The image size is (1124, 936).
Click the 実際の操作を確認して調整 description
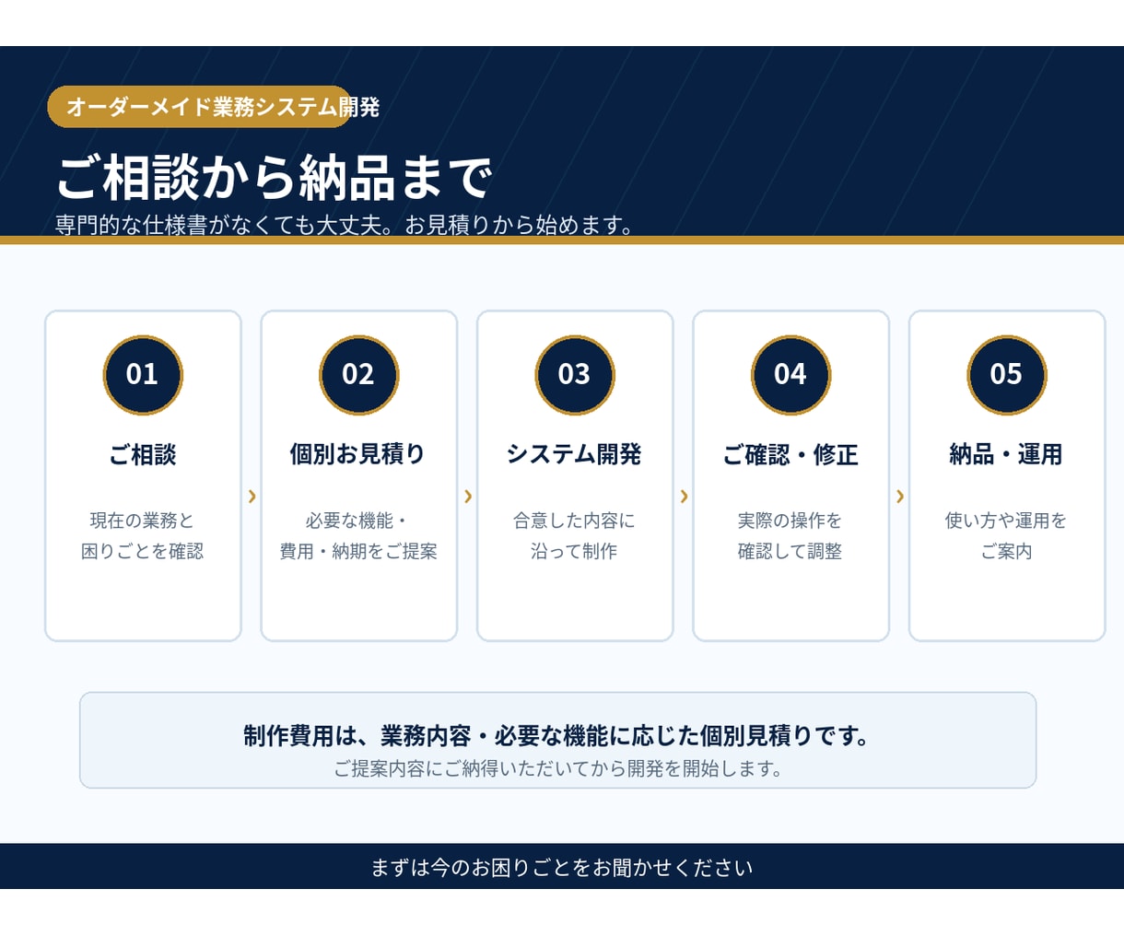pyautogui.click(x=790, y=536)
